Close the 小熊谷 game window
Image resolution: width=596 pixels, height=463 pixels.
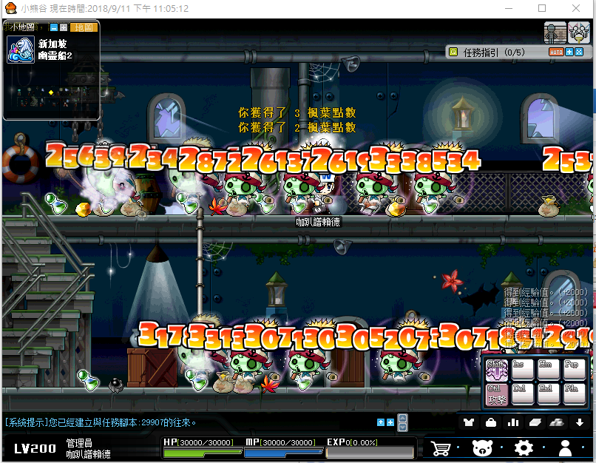tap(576, 8)
